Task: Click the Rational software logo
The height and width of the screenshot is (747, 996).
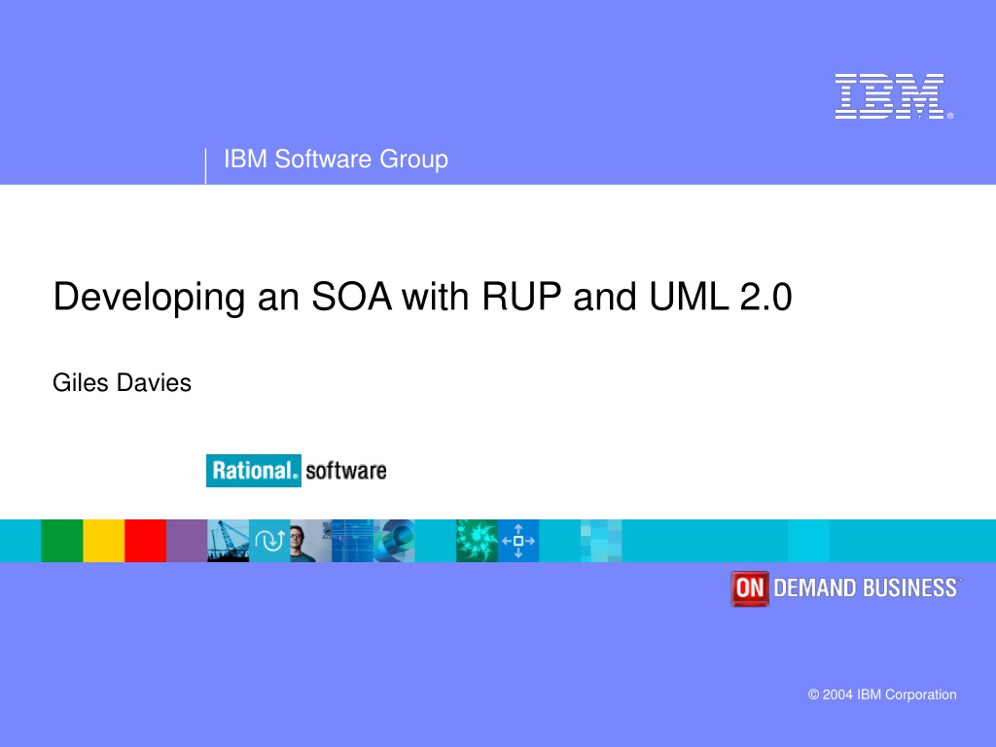Action: click(296, 471)
